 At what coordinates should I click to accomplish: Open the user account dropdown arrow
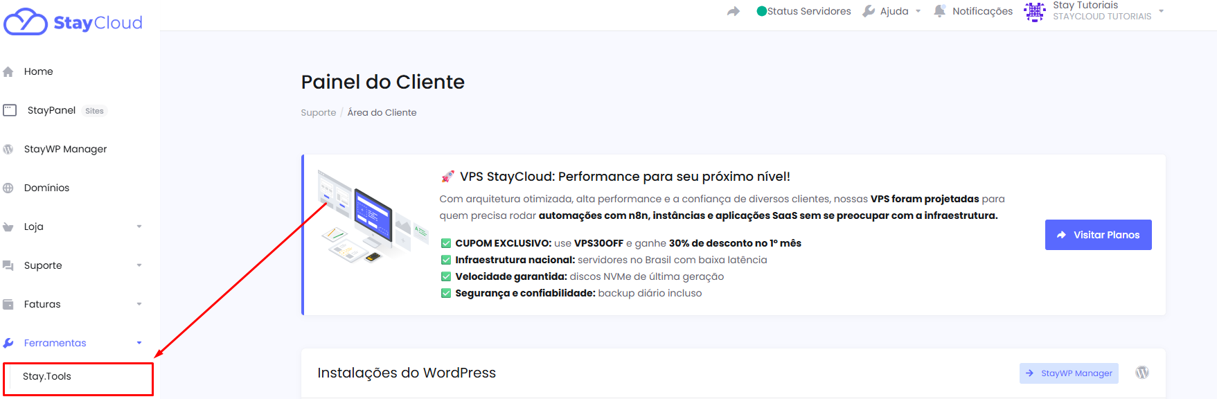point(1162,11)
